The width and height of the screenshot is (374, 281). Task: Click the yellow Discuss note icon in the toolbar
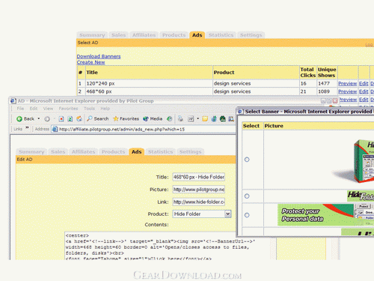pyautogui.click(x=205, y=119)
